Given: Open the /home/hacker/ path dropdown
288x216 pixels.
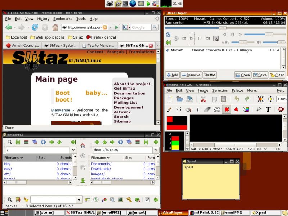Looking at the screenshot, I should pyautogui.click(x=156, y=150).
